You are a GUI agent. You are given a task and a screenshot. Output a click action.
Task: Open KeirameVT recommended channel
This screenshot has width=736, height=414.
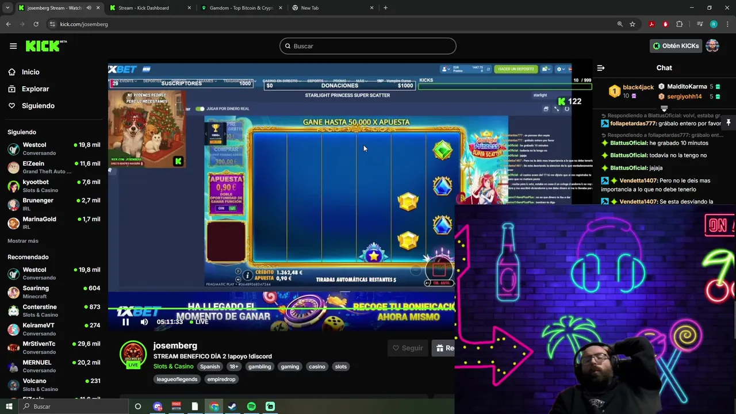54,329
